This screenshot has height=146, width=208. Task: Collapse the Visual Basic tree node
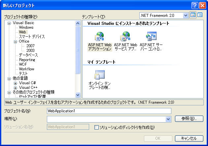[9, 23]
